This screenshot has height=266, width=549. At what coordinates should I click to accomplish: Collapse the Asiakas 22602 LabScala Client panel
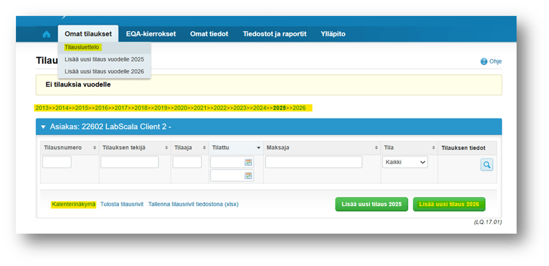pos(43,127)
